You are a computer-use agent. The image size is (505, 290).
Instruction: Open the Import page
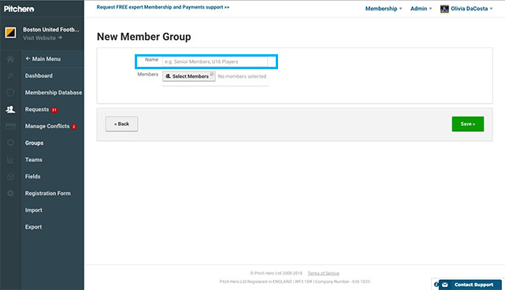pos(34,210)
